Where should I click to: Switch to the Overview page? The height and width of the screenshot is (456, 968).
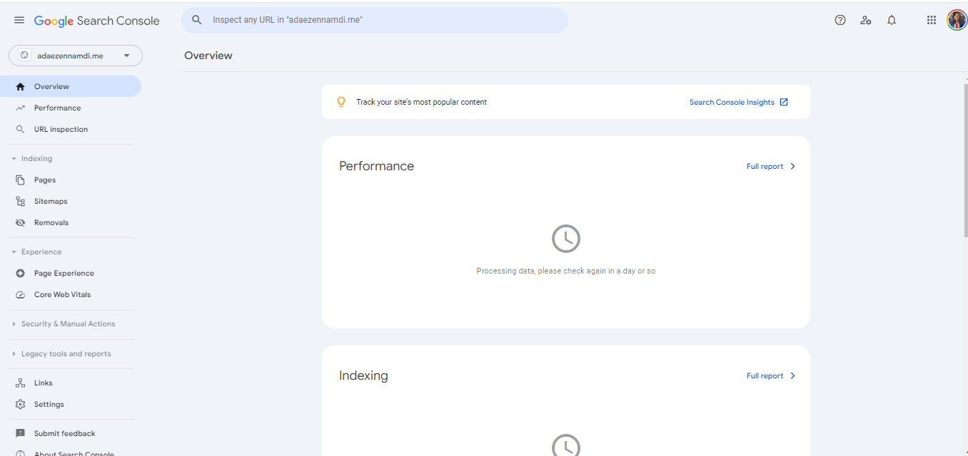(x=50, y=85)
